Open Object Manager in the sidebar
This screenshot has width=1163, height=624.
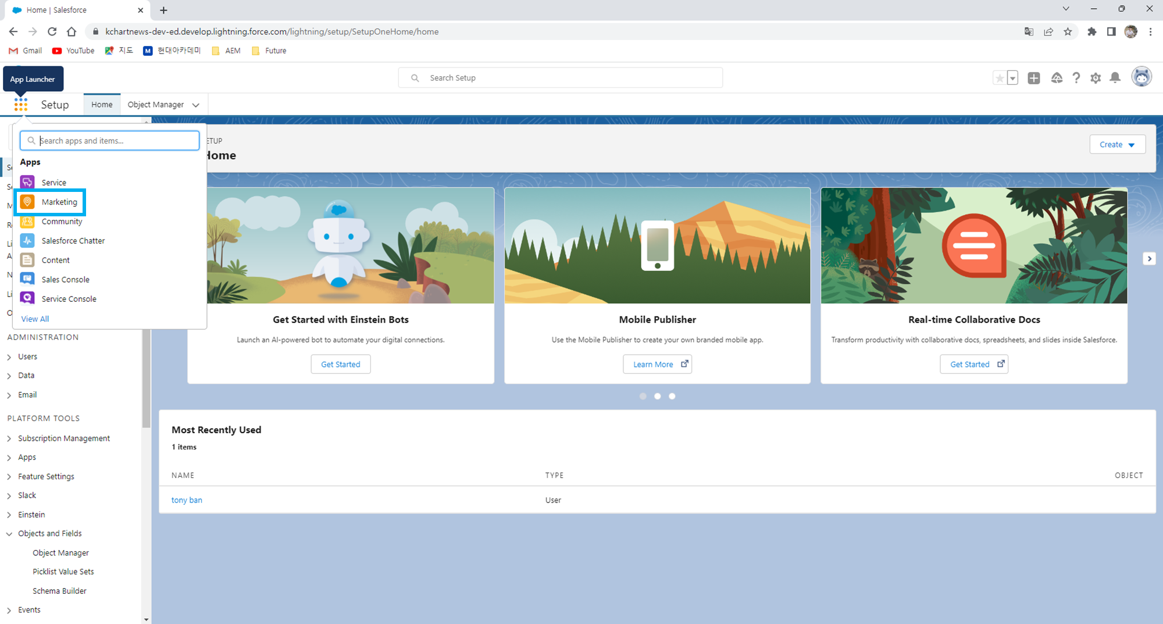click(60, 552)
